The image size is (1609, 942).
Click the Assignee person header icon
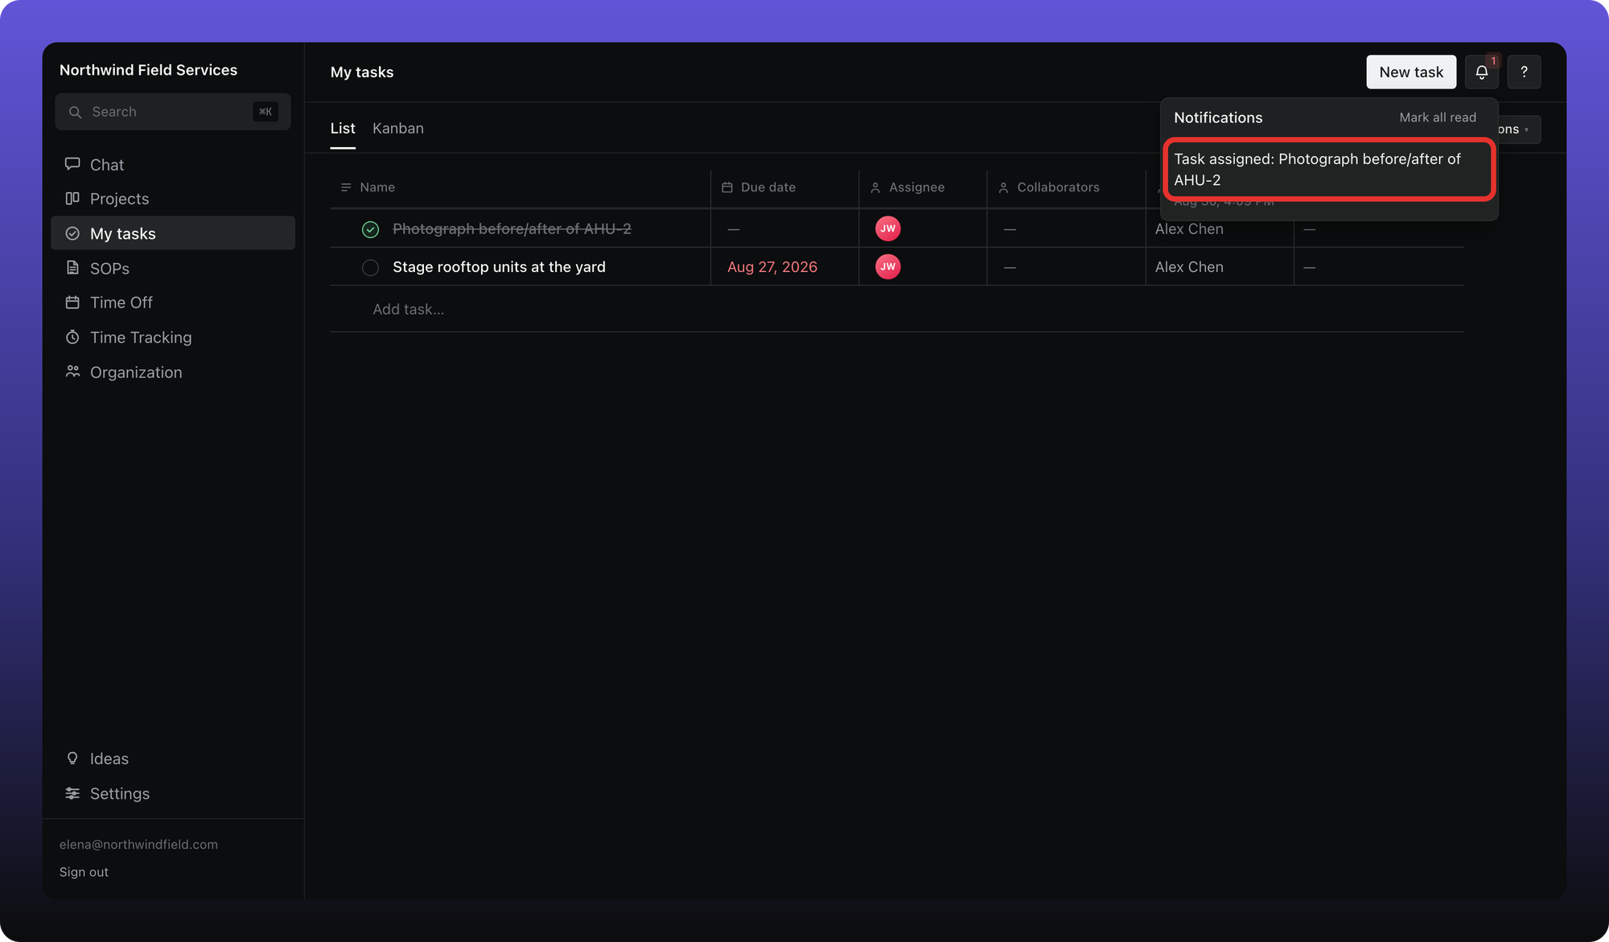coord(875,187)
